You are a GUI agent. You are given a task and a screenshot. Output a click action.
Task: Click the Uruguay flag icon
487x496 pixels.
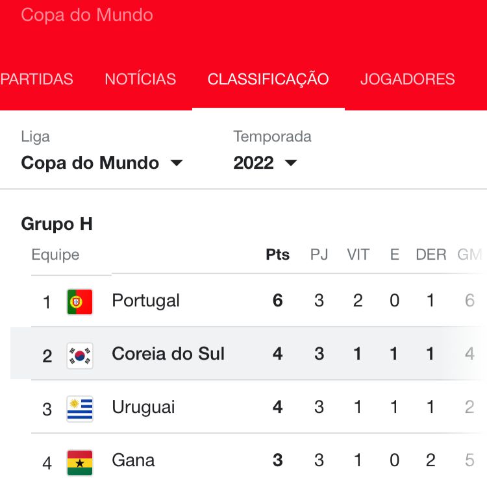coord(80,409)
